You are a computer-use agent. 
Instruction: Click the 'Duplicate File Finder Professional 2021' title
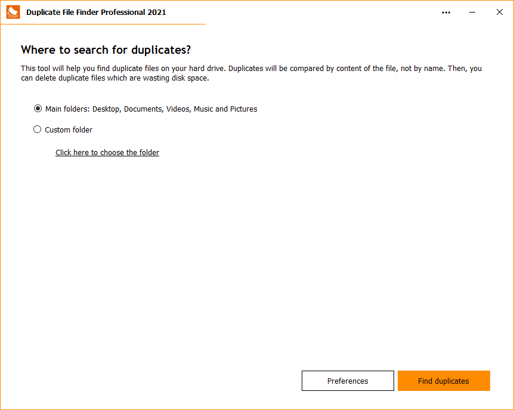click(96, 12)
